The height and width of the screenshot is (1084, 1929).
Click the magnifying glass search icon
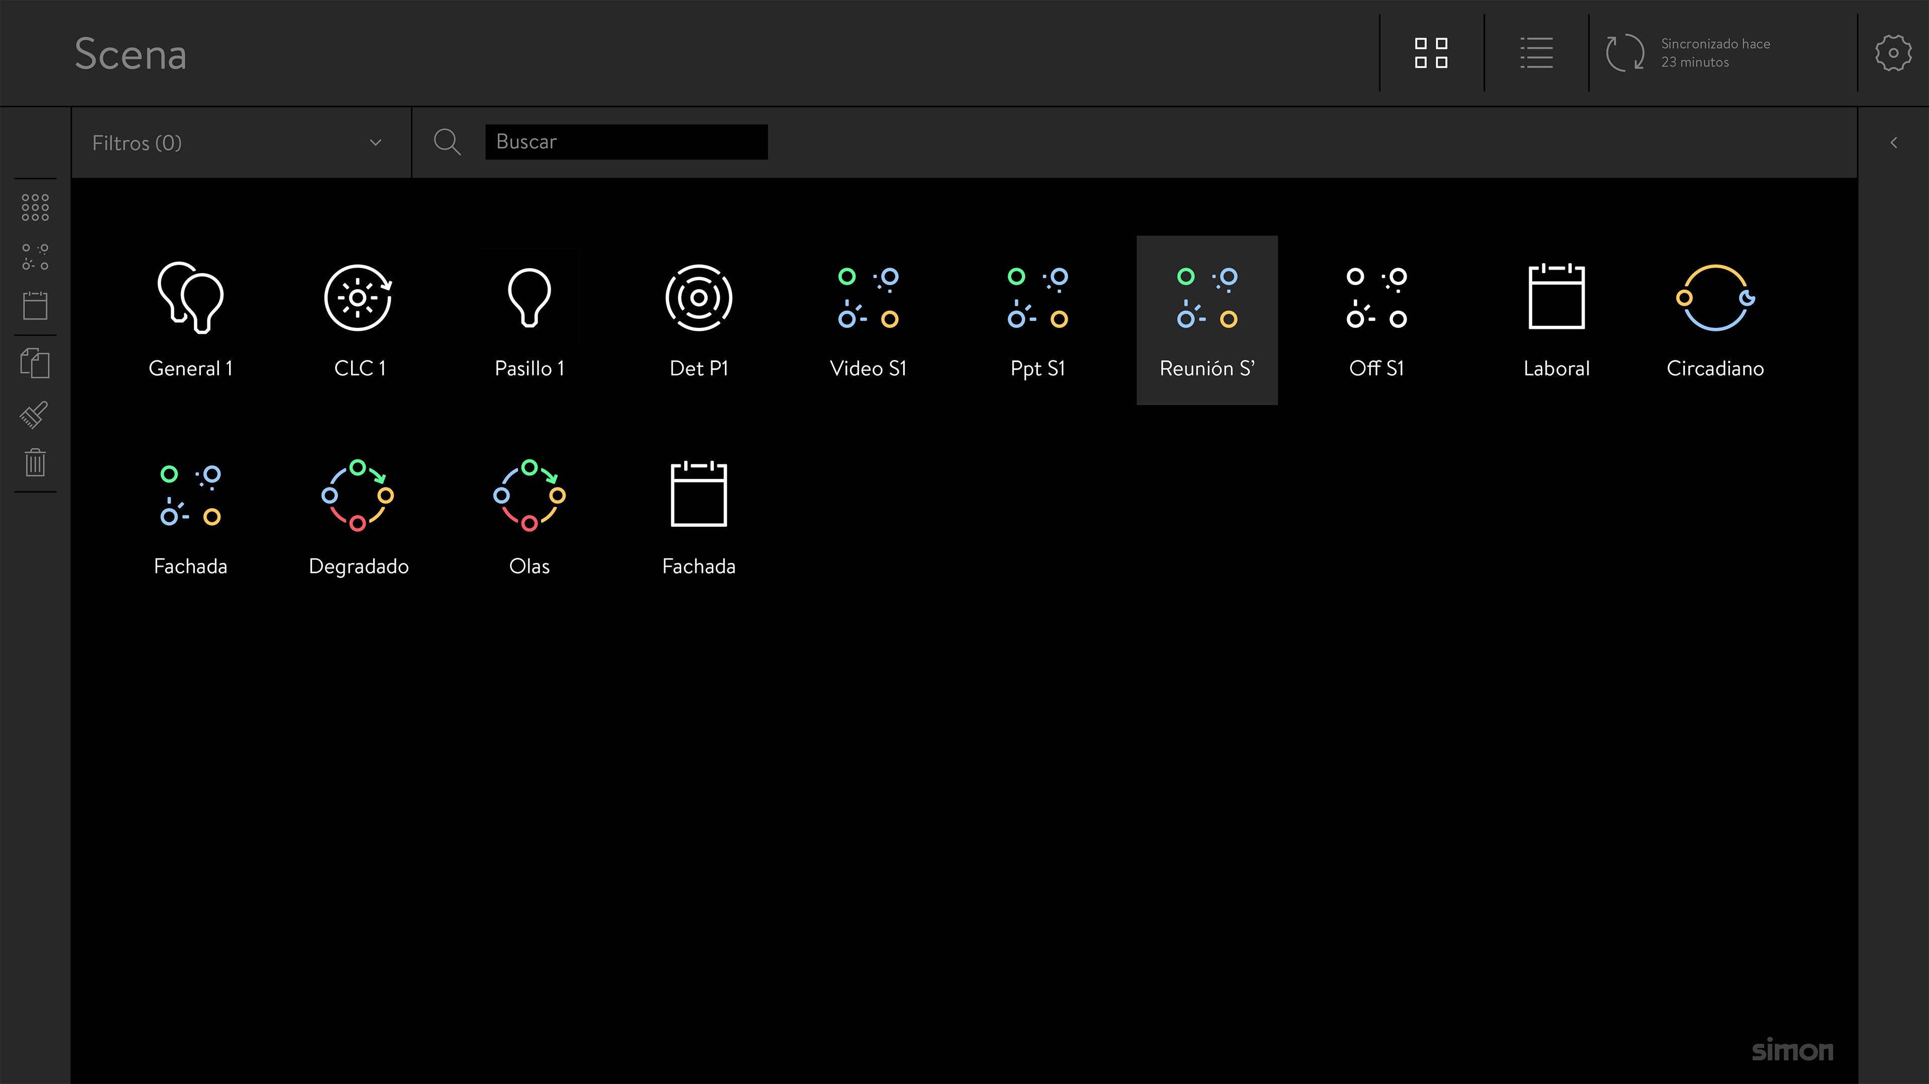coord(447,142)
